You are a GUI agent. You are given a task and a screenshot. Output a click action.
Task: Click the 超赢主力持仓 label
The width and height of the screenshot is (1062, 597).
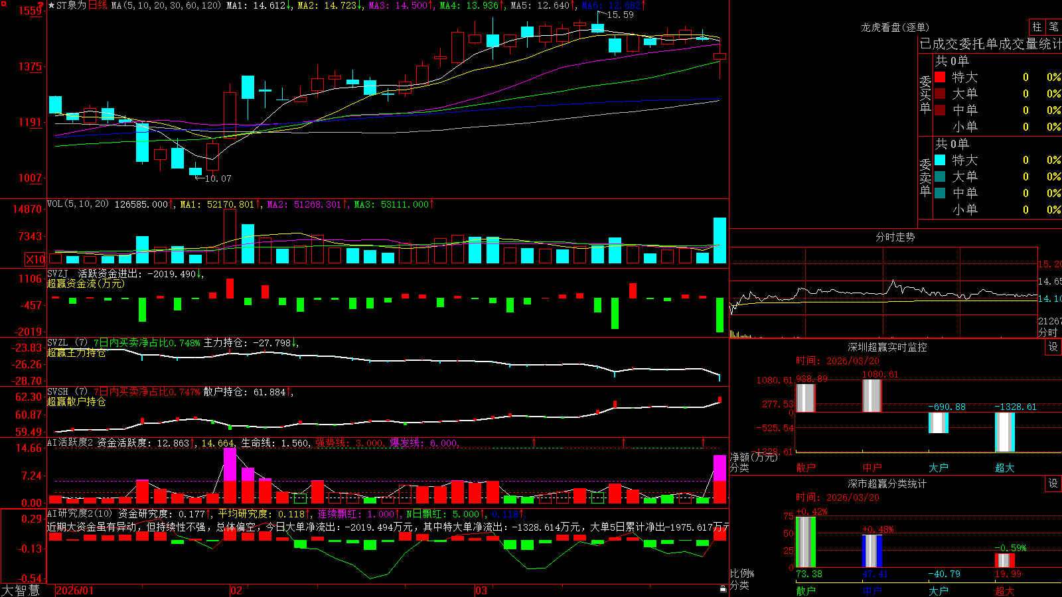pos(76,353)
